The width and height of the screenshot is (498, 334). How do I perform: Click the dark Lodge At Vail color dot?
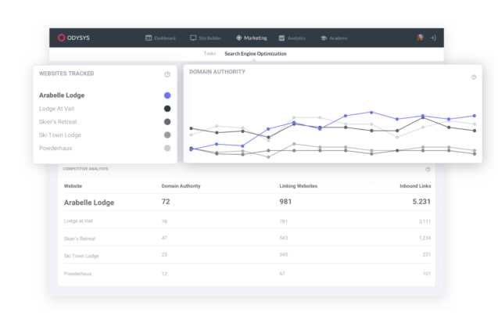[167, 109]
